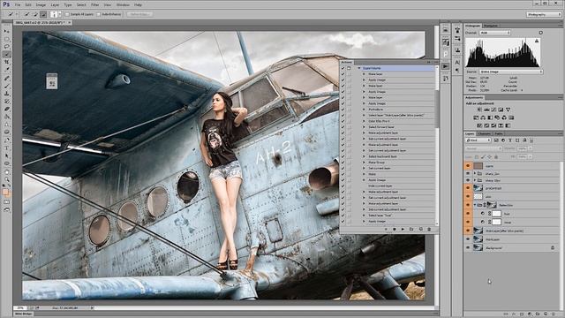Add a Levels adjustment
The width and height of the screenshot is (565, 318).
click(486, 110)
